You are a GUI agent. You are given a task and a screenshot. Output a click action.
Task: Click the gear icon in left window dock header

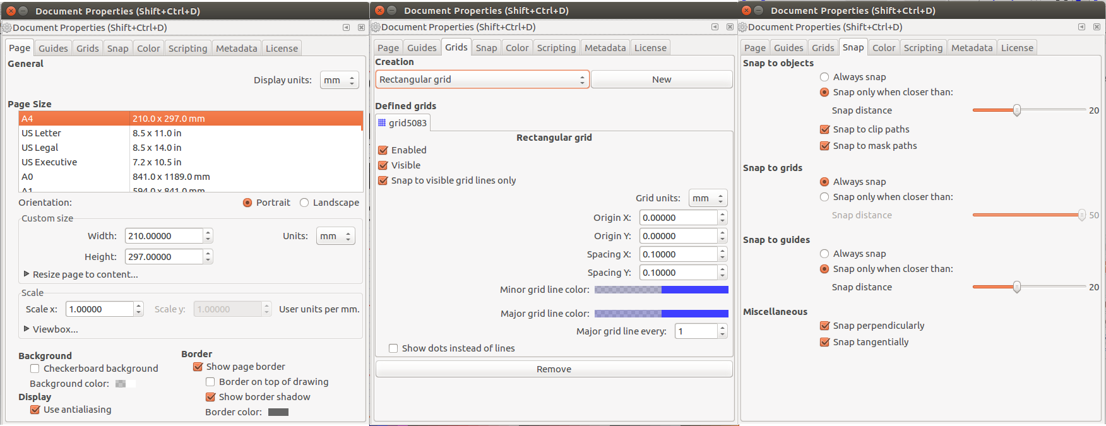coord(7,28)
